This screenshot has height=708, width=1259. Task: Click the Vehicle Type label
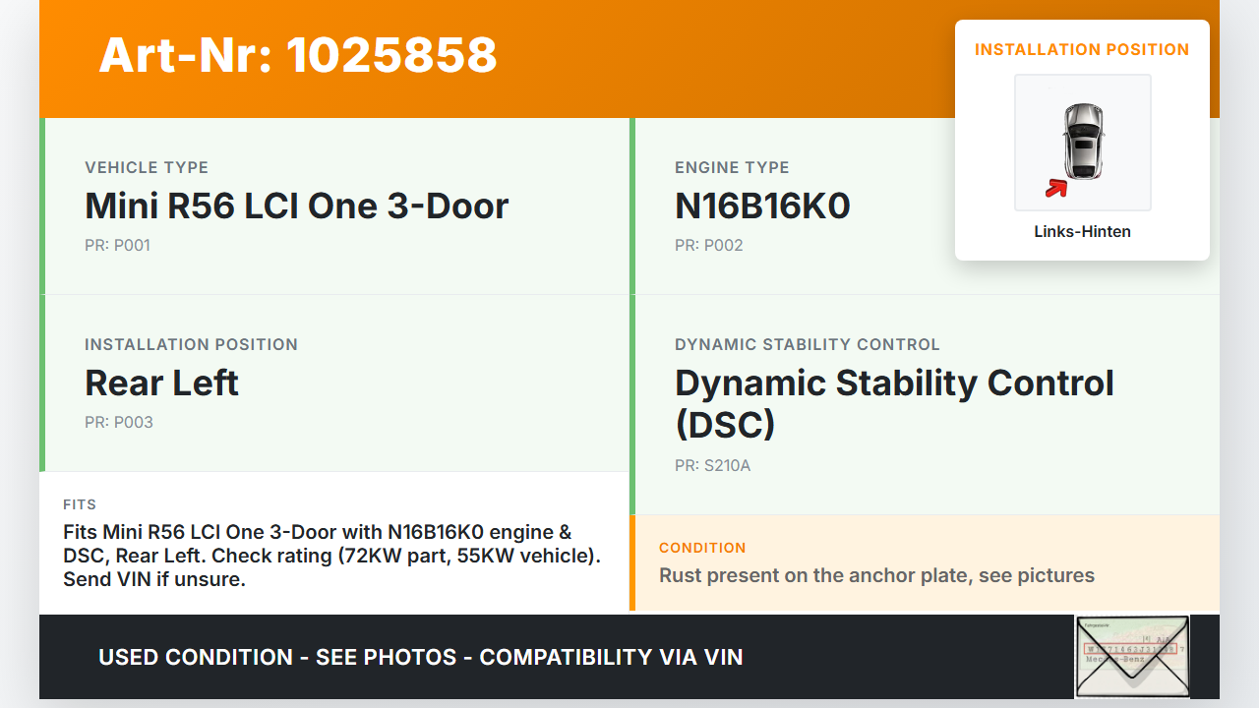click(147, 167)
